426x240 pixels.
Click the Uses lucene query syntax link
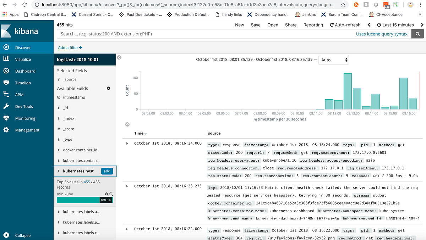[x=382, y=34]
